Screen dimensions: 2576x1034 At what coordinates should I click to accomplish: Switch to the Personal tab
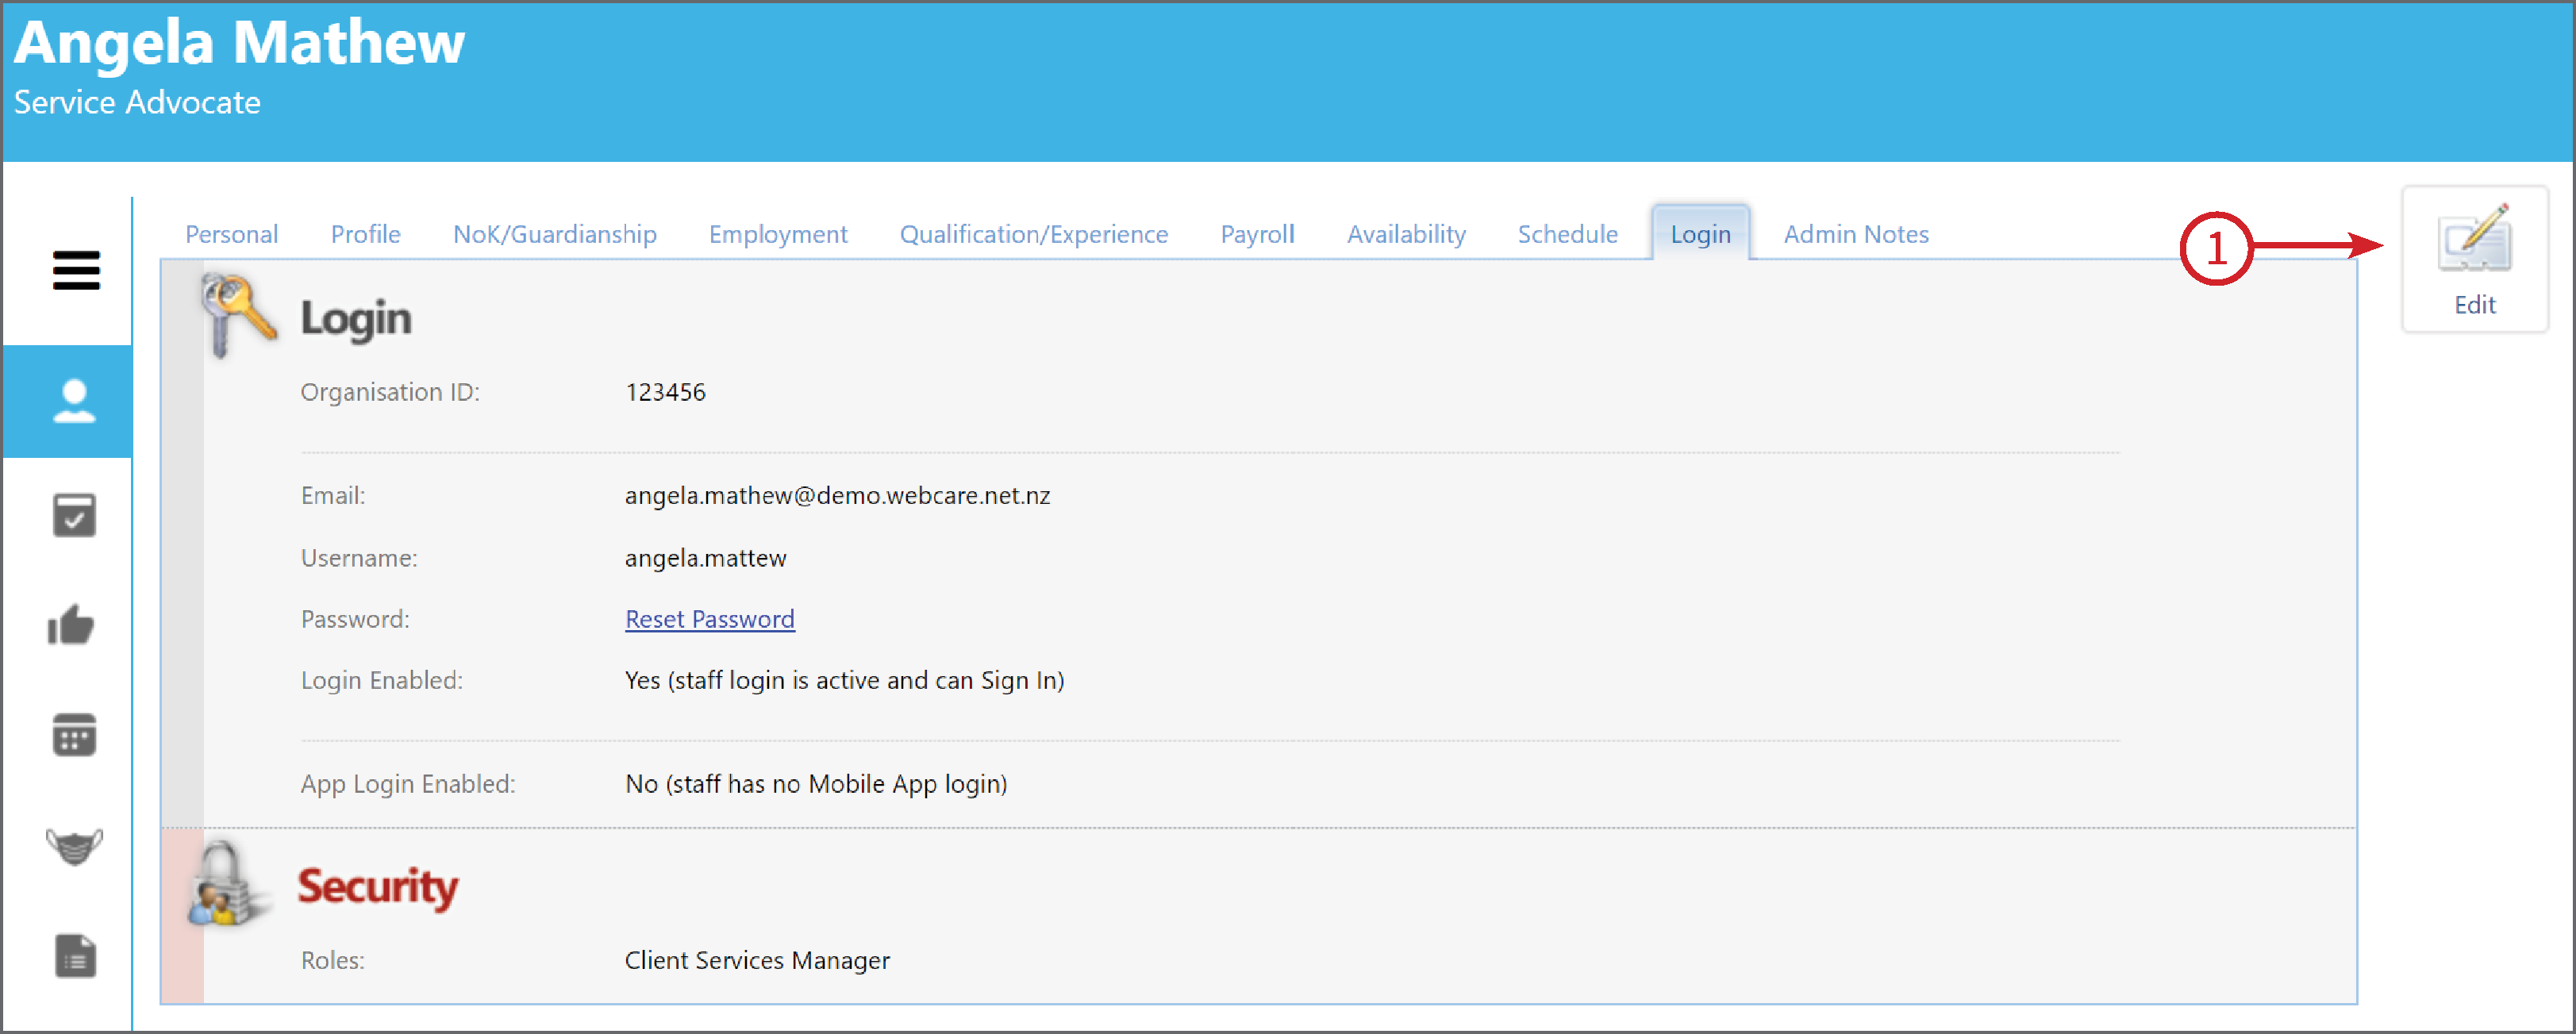tap(231, 234)
